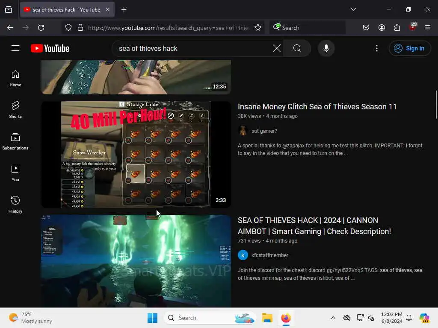The image size is (438, 328).
Task: Open History in the sidebar
Action: 15,205
